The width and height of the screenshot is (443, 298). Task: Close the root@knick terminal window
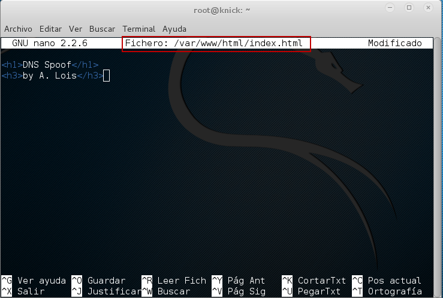click(428, 8)
